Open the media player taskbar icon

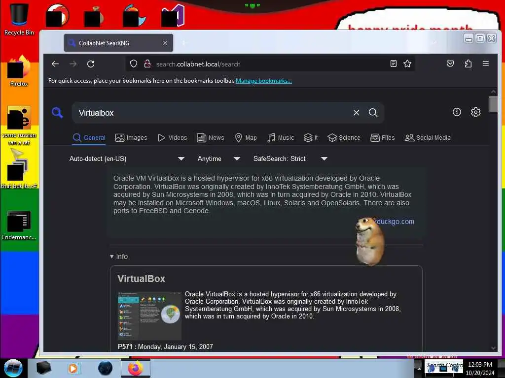(73, 368)
